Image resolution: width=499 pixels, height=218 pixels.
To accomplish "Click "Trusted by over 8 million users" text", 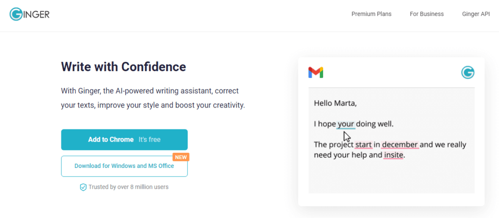I will pos(128,187).
